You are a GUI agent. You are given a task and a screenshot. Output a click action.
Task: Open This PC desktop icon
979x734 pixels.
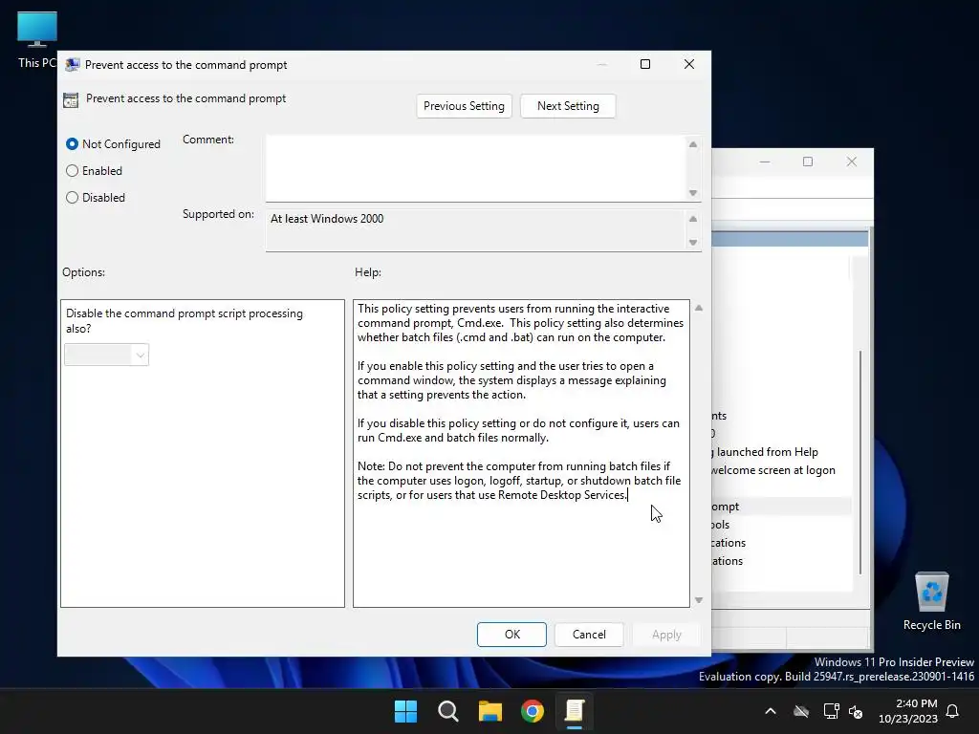37,40
